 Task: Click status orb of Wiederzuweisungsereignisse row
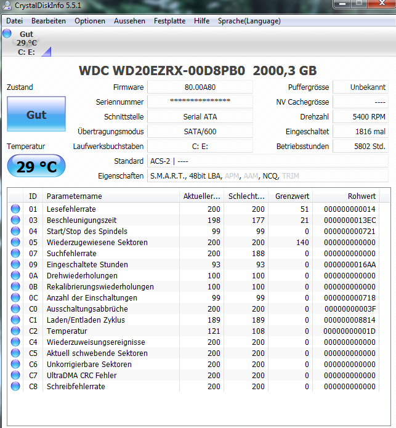(15, 342)
